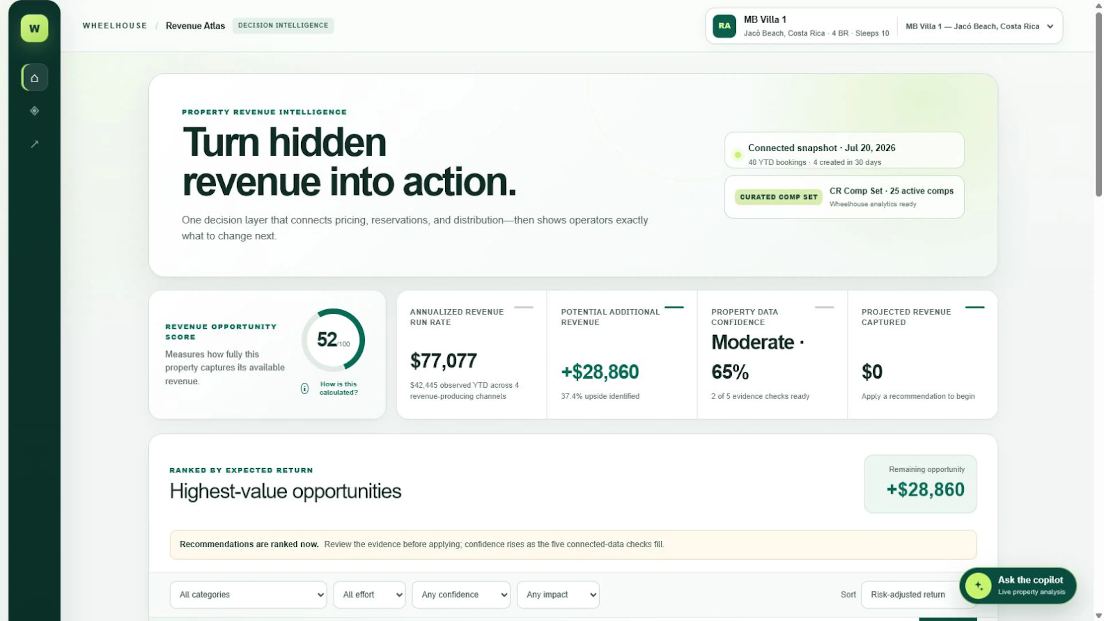Click the 37.4% upside identified text
This screenshot has width=1104, height=621.
[600, 396]
